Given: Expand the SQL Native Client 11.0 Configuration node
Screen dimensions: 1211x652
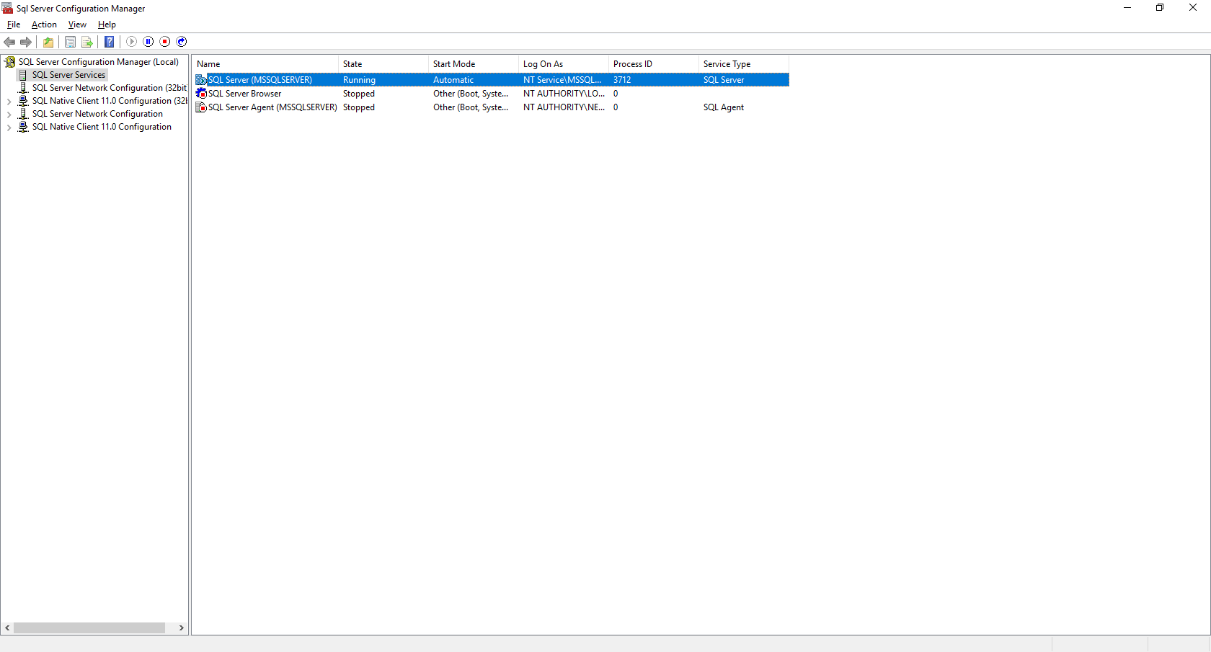Looking at the screenshot, I should pos(9,128).
